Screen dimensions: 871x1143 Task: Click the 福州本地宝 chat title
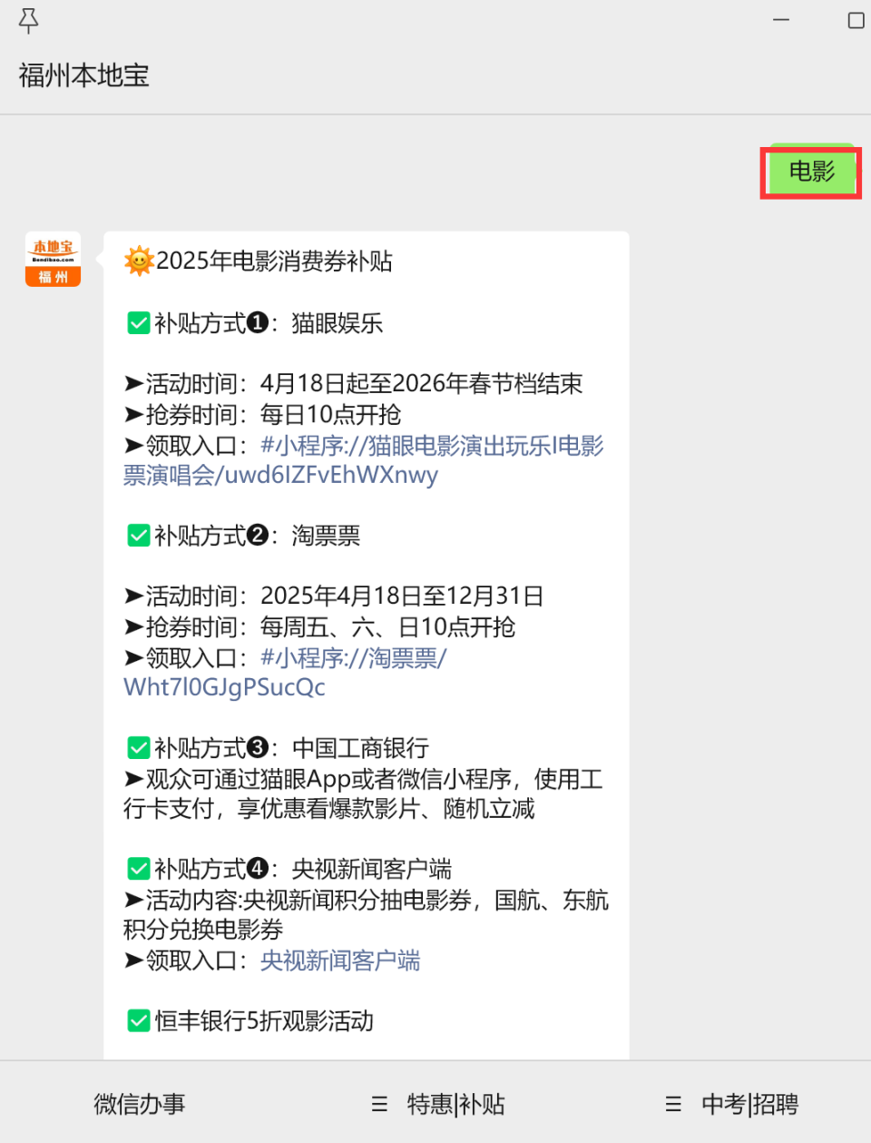tap(83, 75)
